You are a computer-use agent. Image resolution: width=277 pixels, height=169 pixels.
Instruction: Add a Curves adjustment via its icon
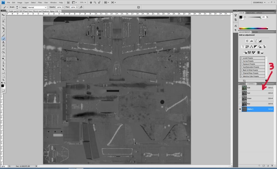(256, 41)
